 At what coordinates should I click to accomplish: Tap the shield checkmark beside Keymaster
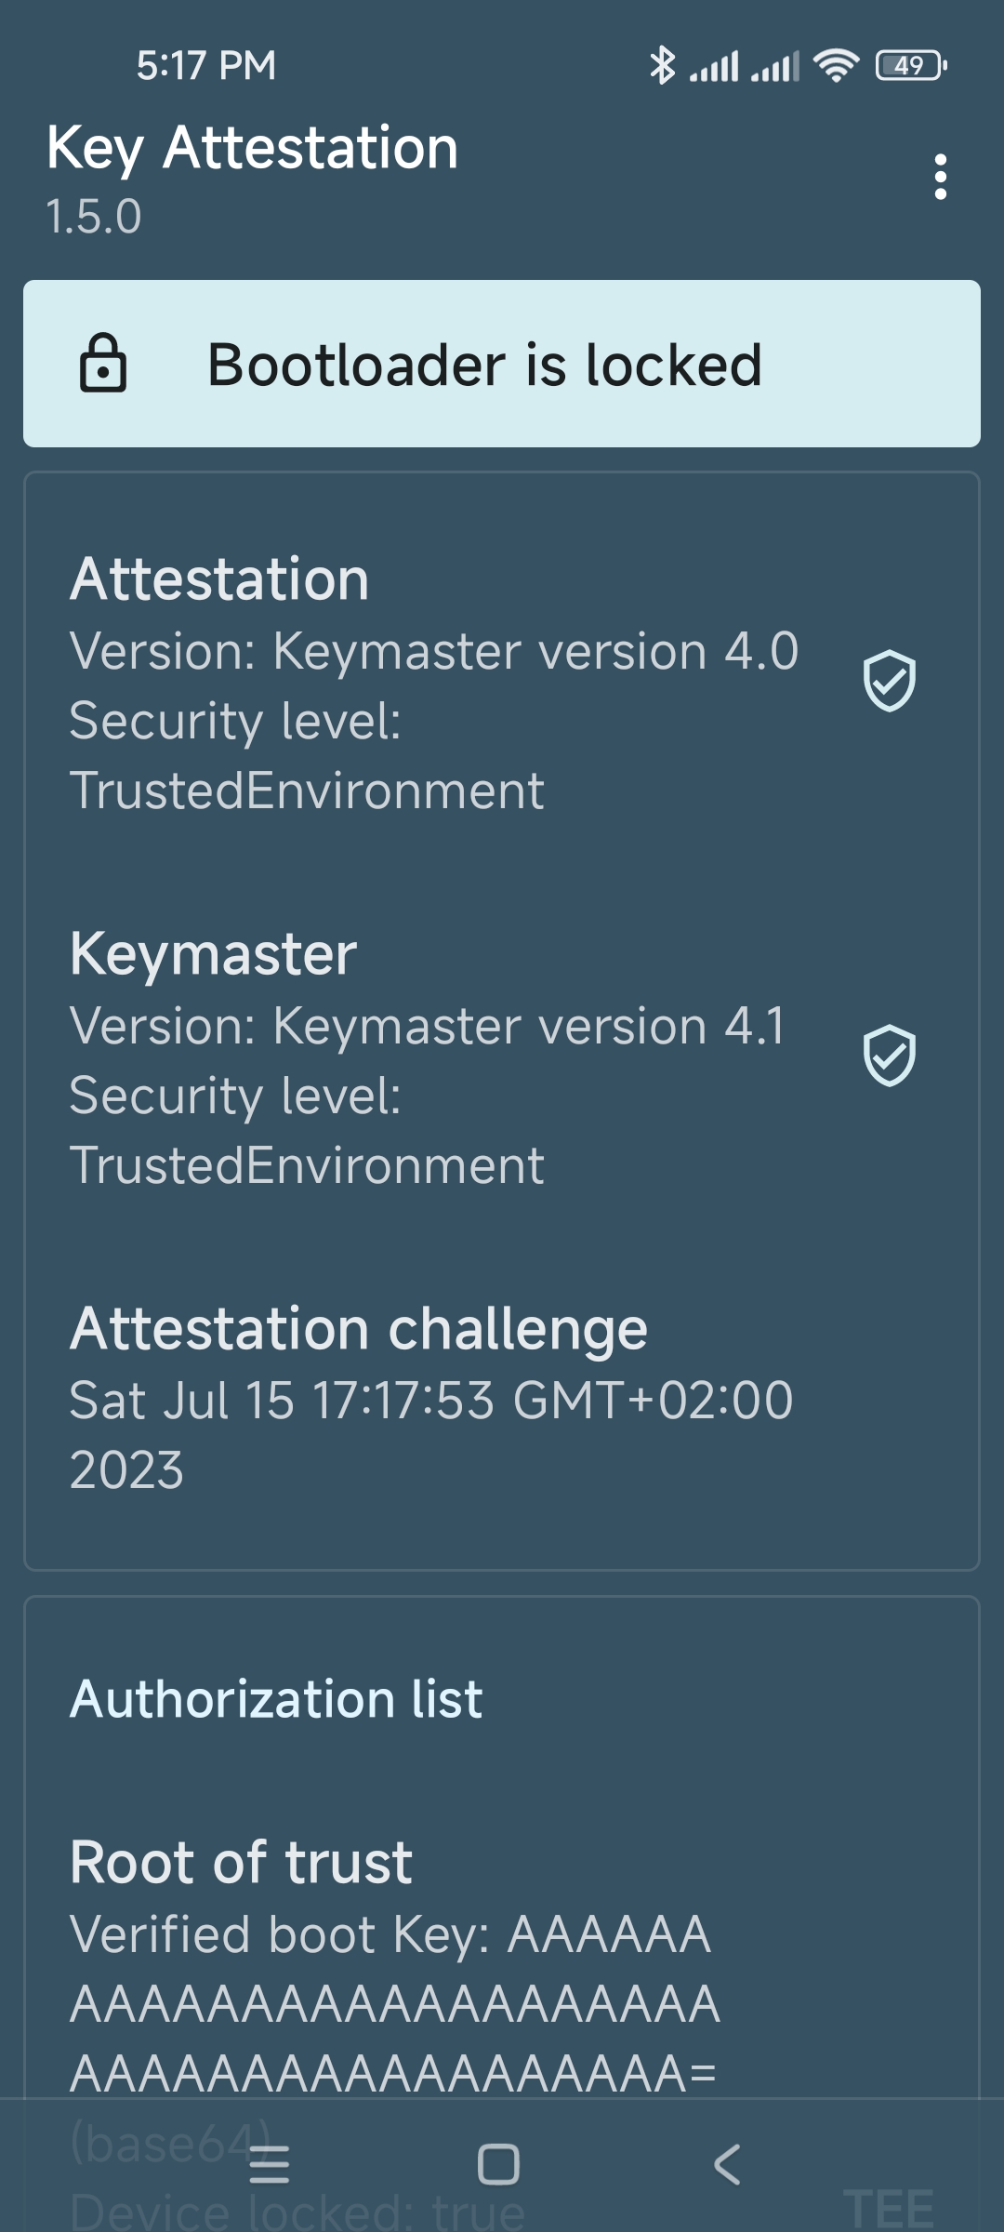click(890, 1056)
